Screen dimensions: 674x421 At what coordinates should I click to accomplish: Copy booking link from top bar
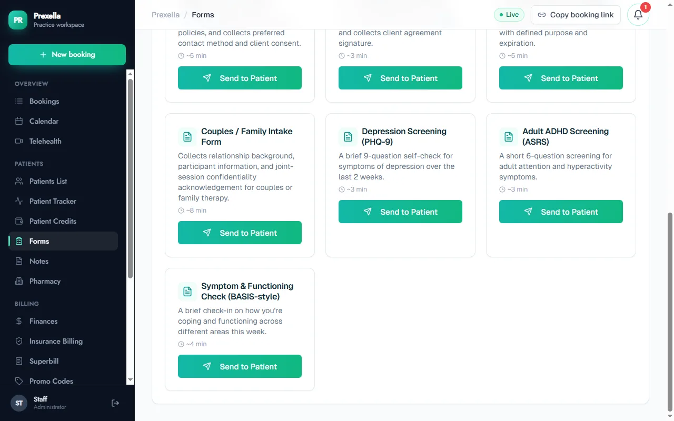pos(576,15)
